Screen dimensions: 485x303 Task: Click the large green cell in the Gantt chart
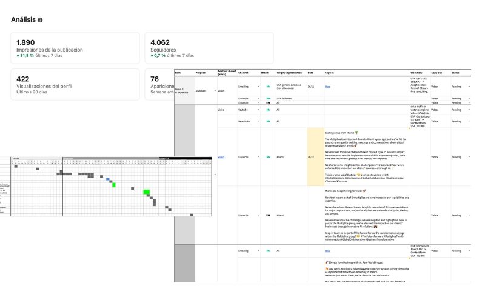coord(147,192)
